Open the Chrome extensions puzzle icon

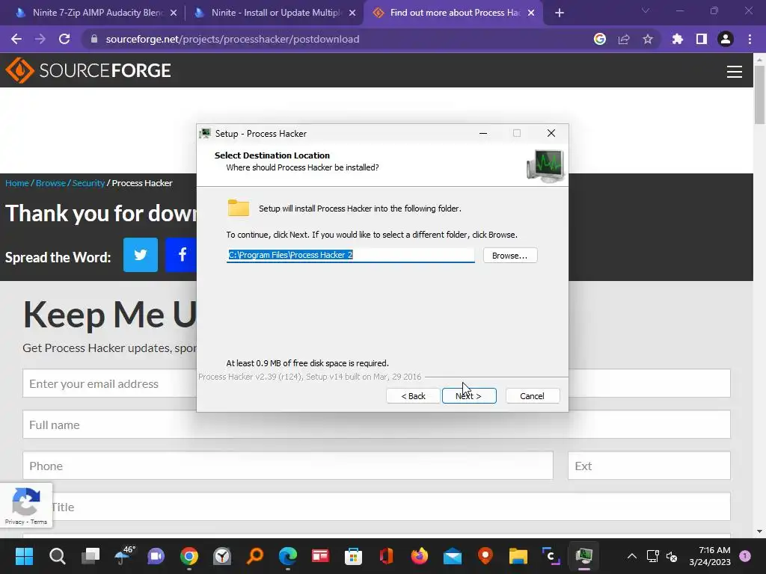coord(678,39)
